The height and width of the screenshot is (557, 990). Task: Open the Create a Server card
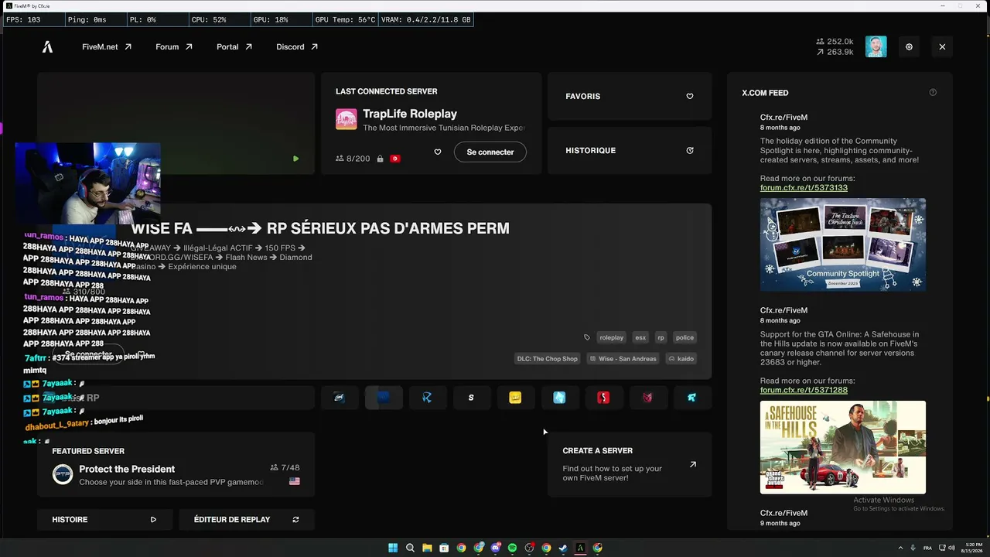coord(630,465)
